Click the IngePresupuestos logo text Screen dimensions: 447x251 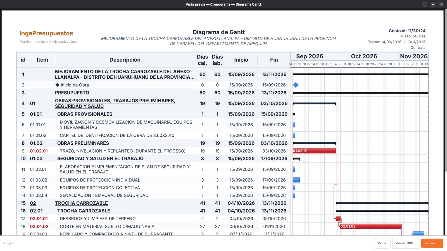coord(46,33)
